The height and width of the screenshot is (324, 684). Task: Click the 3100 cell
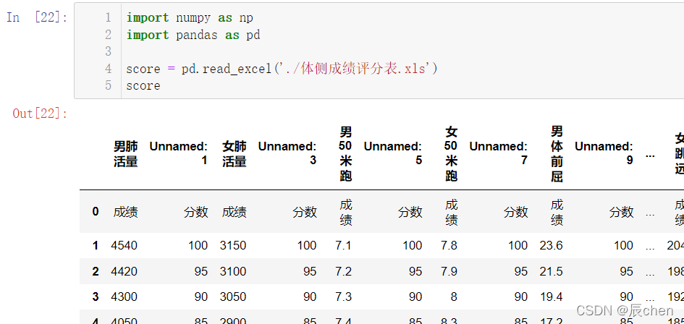tap(233, 271)
